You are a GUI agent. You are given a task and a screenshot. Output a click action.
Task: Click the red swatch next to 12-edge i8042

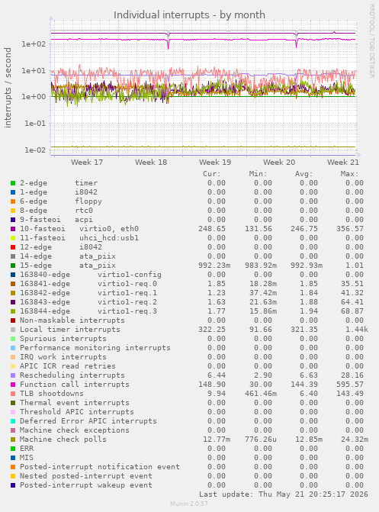[x=13, y=247]
